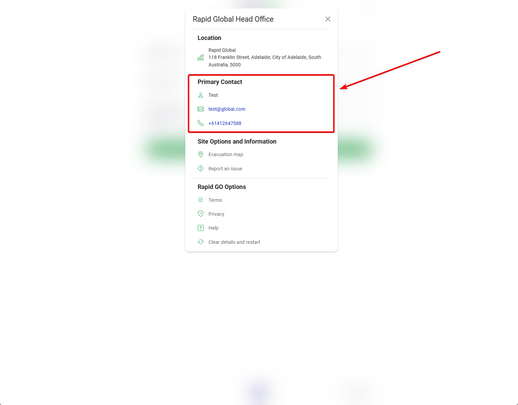Screen dimensions: 518x405
Task: Click the map pin icon for Evacuation map
Action: point(201,154)
